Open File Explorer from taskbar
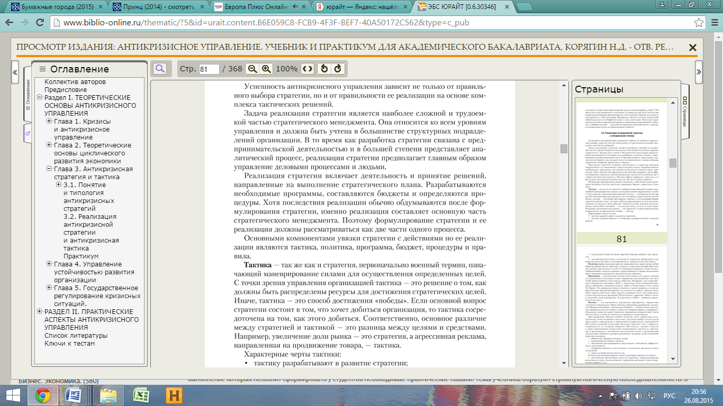Screen dimensions: 723x406 point(109,395)
